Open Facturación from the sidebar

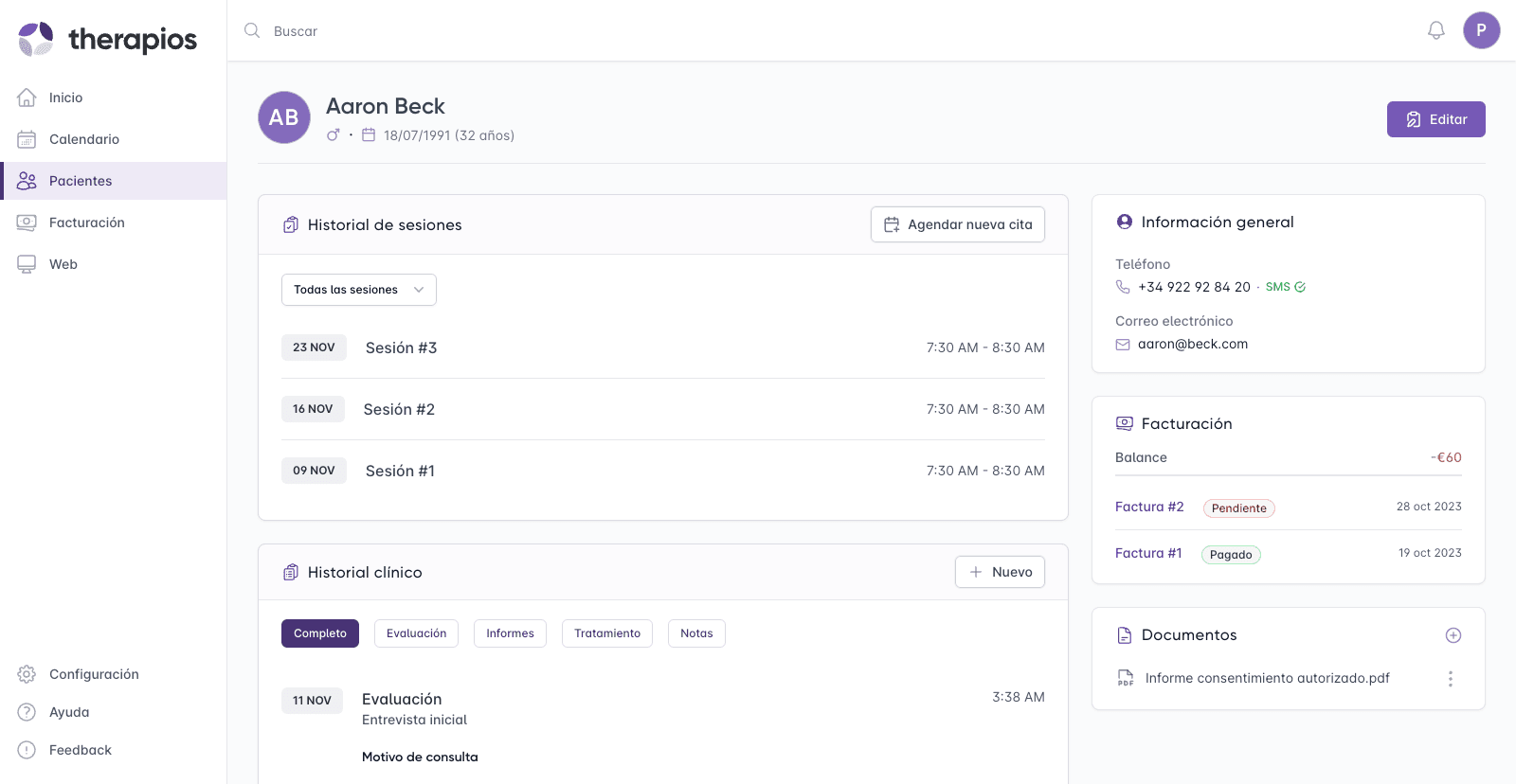(86, 223)
